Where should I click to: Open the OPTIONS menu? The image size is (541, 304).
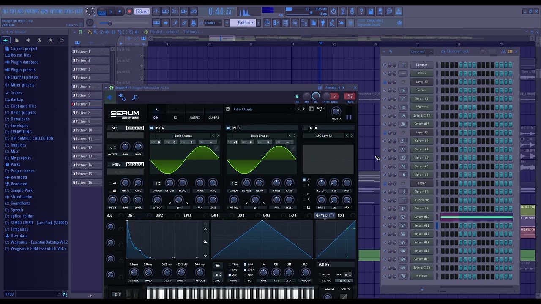56,11
